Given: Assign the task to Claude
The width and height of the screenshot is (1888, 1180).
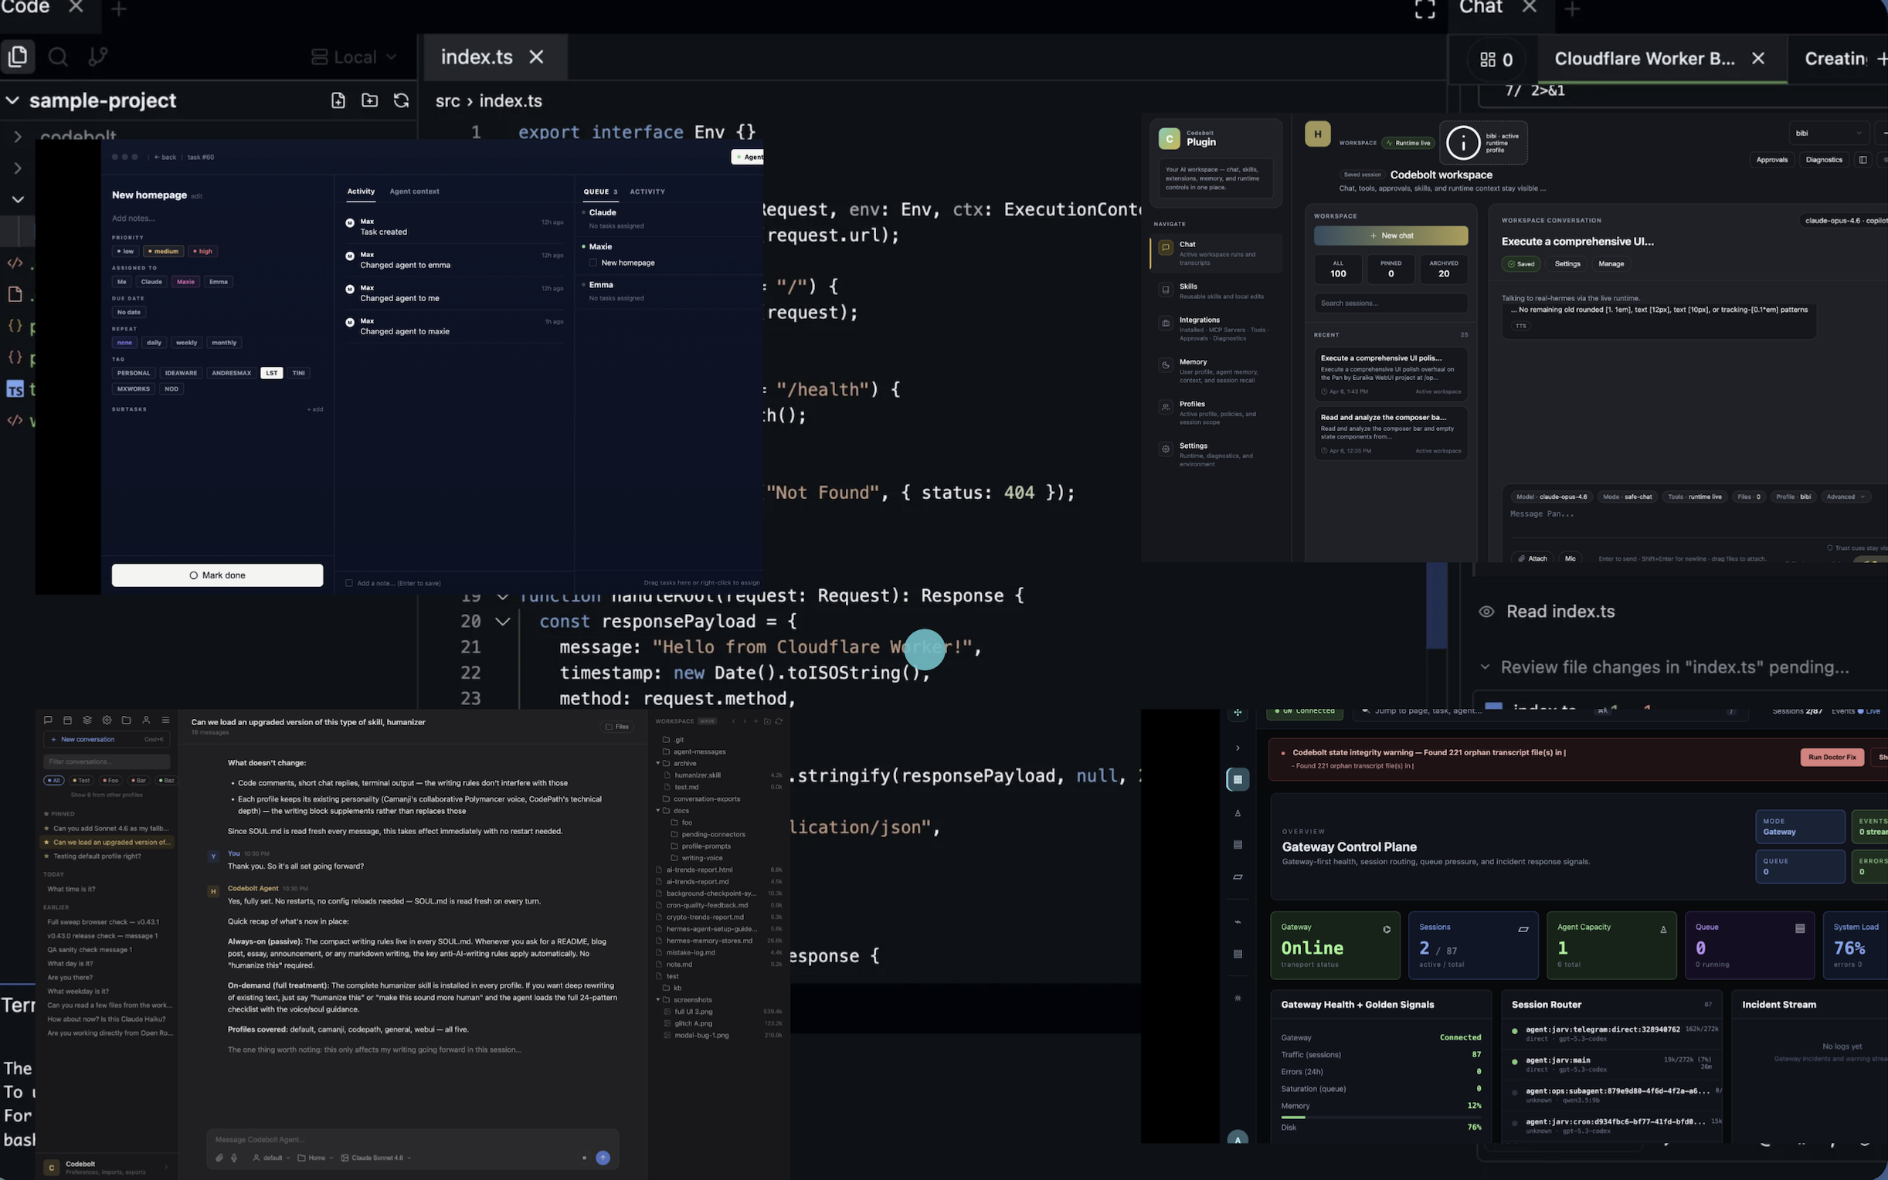Looking at the screenshot, I should [x=151, y=282].
